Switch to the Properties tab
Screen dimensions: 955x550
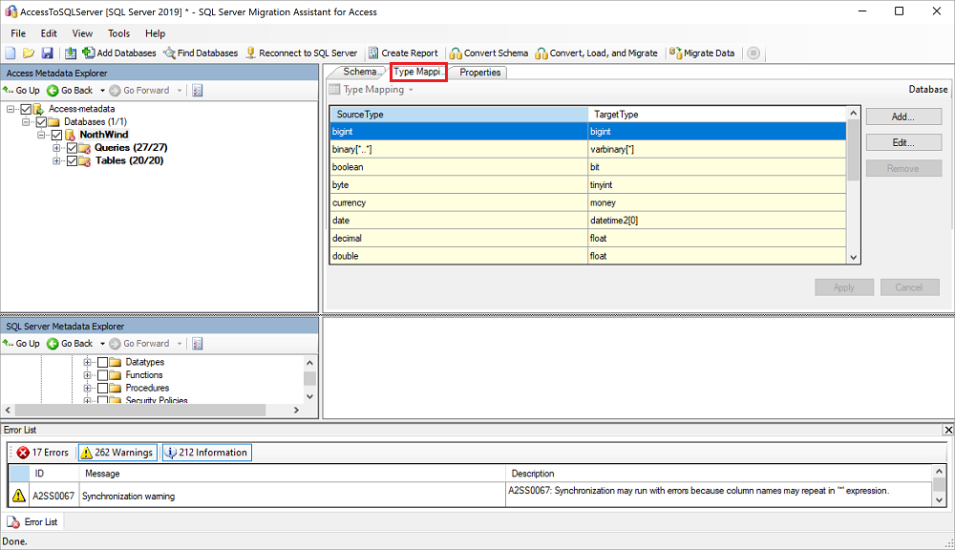pyautogui.click(x=478, y=72)
